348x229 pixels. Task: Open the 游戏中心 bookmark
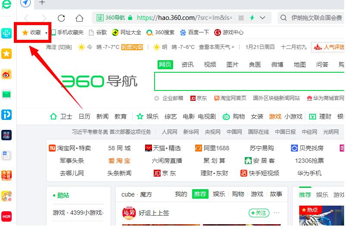229,32
